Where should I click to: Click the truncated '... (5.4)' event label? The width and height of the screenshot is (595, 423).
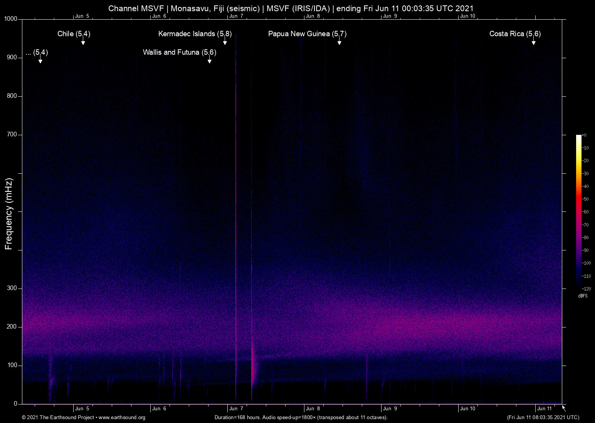[37, 52]
